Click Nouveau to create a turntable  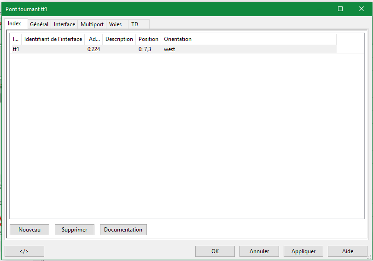pyautogui.click(x=29, y=230)
